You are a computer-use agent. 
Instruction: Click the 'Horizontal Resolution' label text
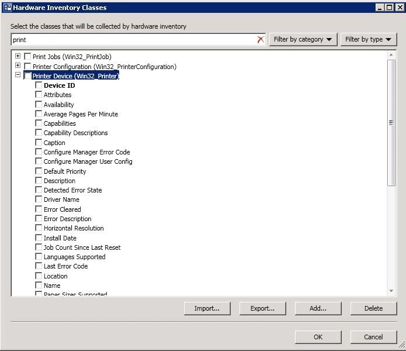74,228
